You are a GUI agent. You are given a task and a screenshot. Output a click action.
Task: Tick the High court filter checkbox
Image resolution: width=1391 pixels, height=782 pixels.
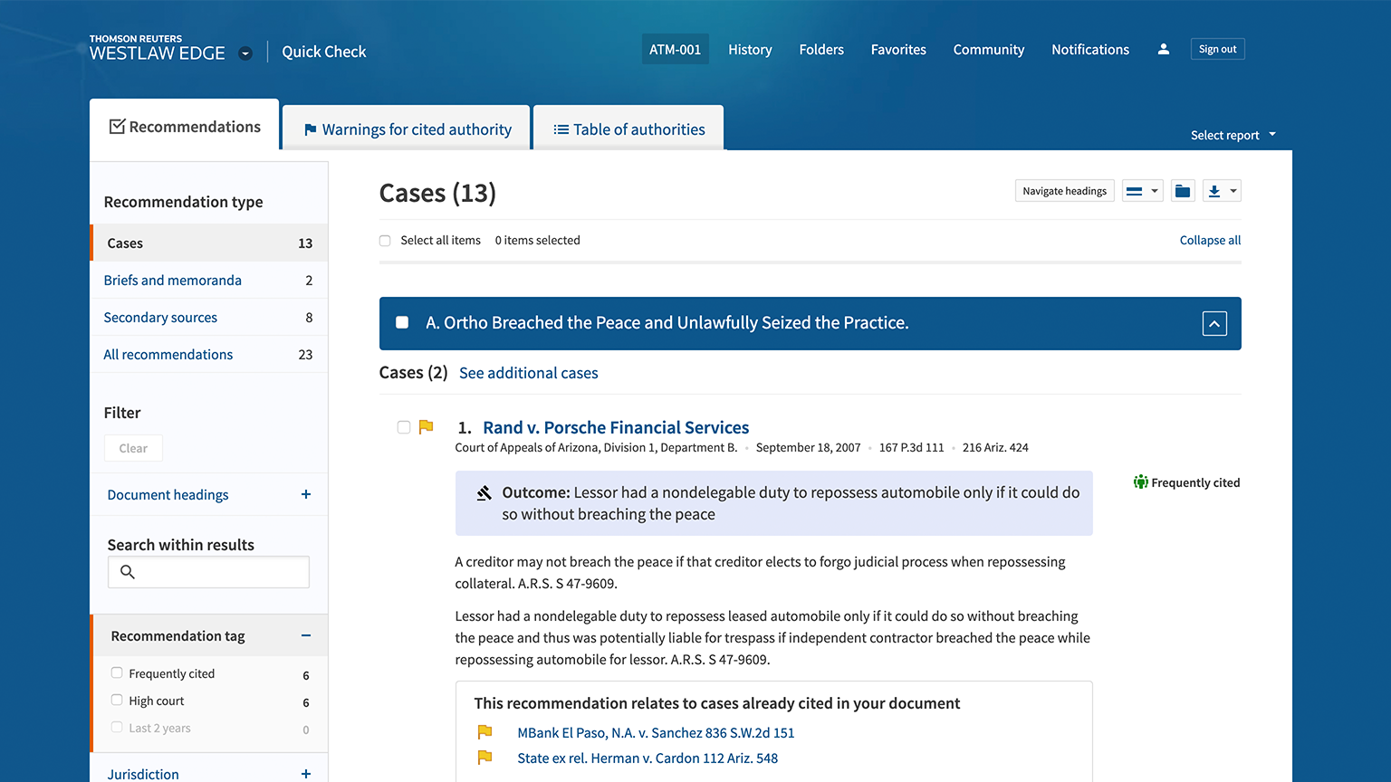click(117, 700)
